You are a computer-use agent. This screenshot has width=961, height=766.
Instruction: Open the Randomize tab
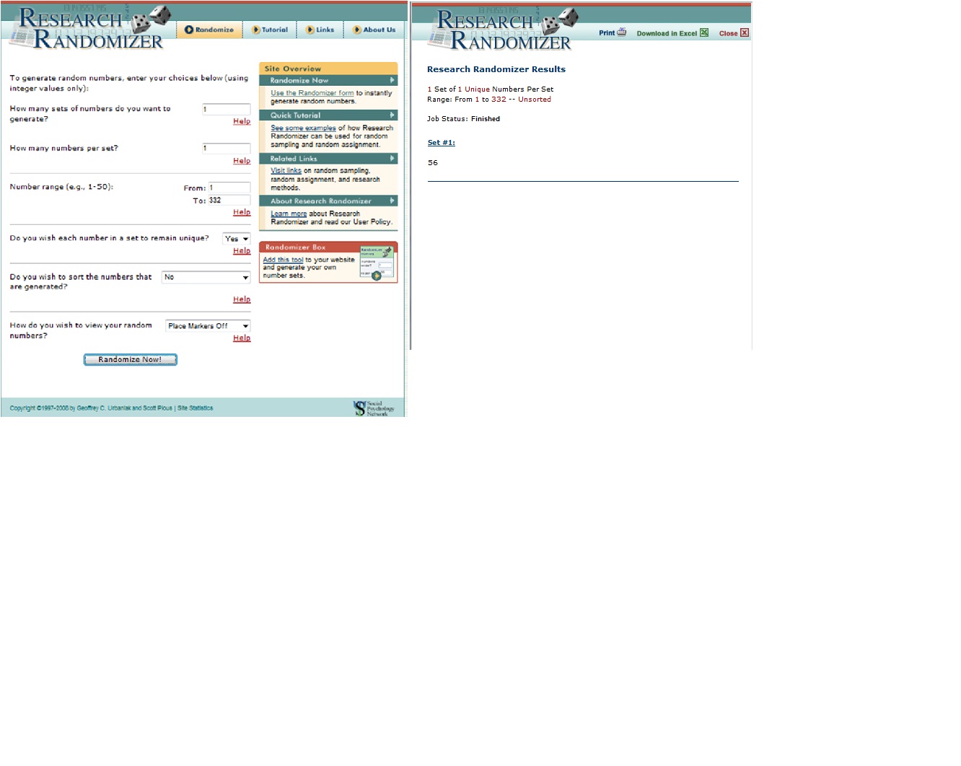[x=209, y=30]
